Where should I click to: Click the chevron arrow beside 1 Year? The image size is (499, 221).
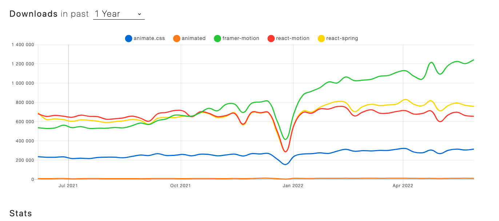point(139,14)
